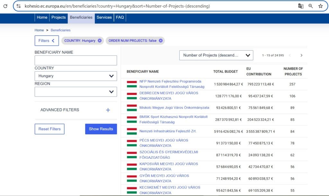Image resolution: width=329 pixels, height=196 pixels.
Task: Open SZOCIÁLIS ÉS GYERMEKVÉDELMI FŐIGAZGATÓSÁG link
Action: click(169, 155)
